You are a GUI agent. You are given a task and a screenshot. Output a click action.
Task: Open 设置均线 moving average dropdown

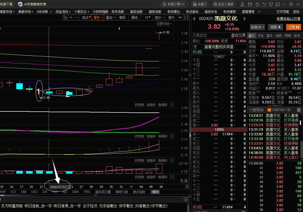164,24
